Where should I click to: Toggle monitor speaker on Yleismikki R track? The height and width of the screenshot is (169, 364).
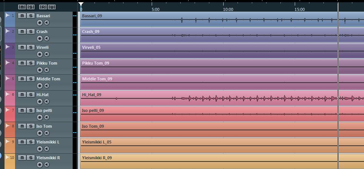tap(47, 164)
